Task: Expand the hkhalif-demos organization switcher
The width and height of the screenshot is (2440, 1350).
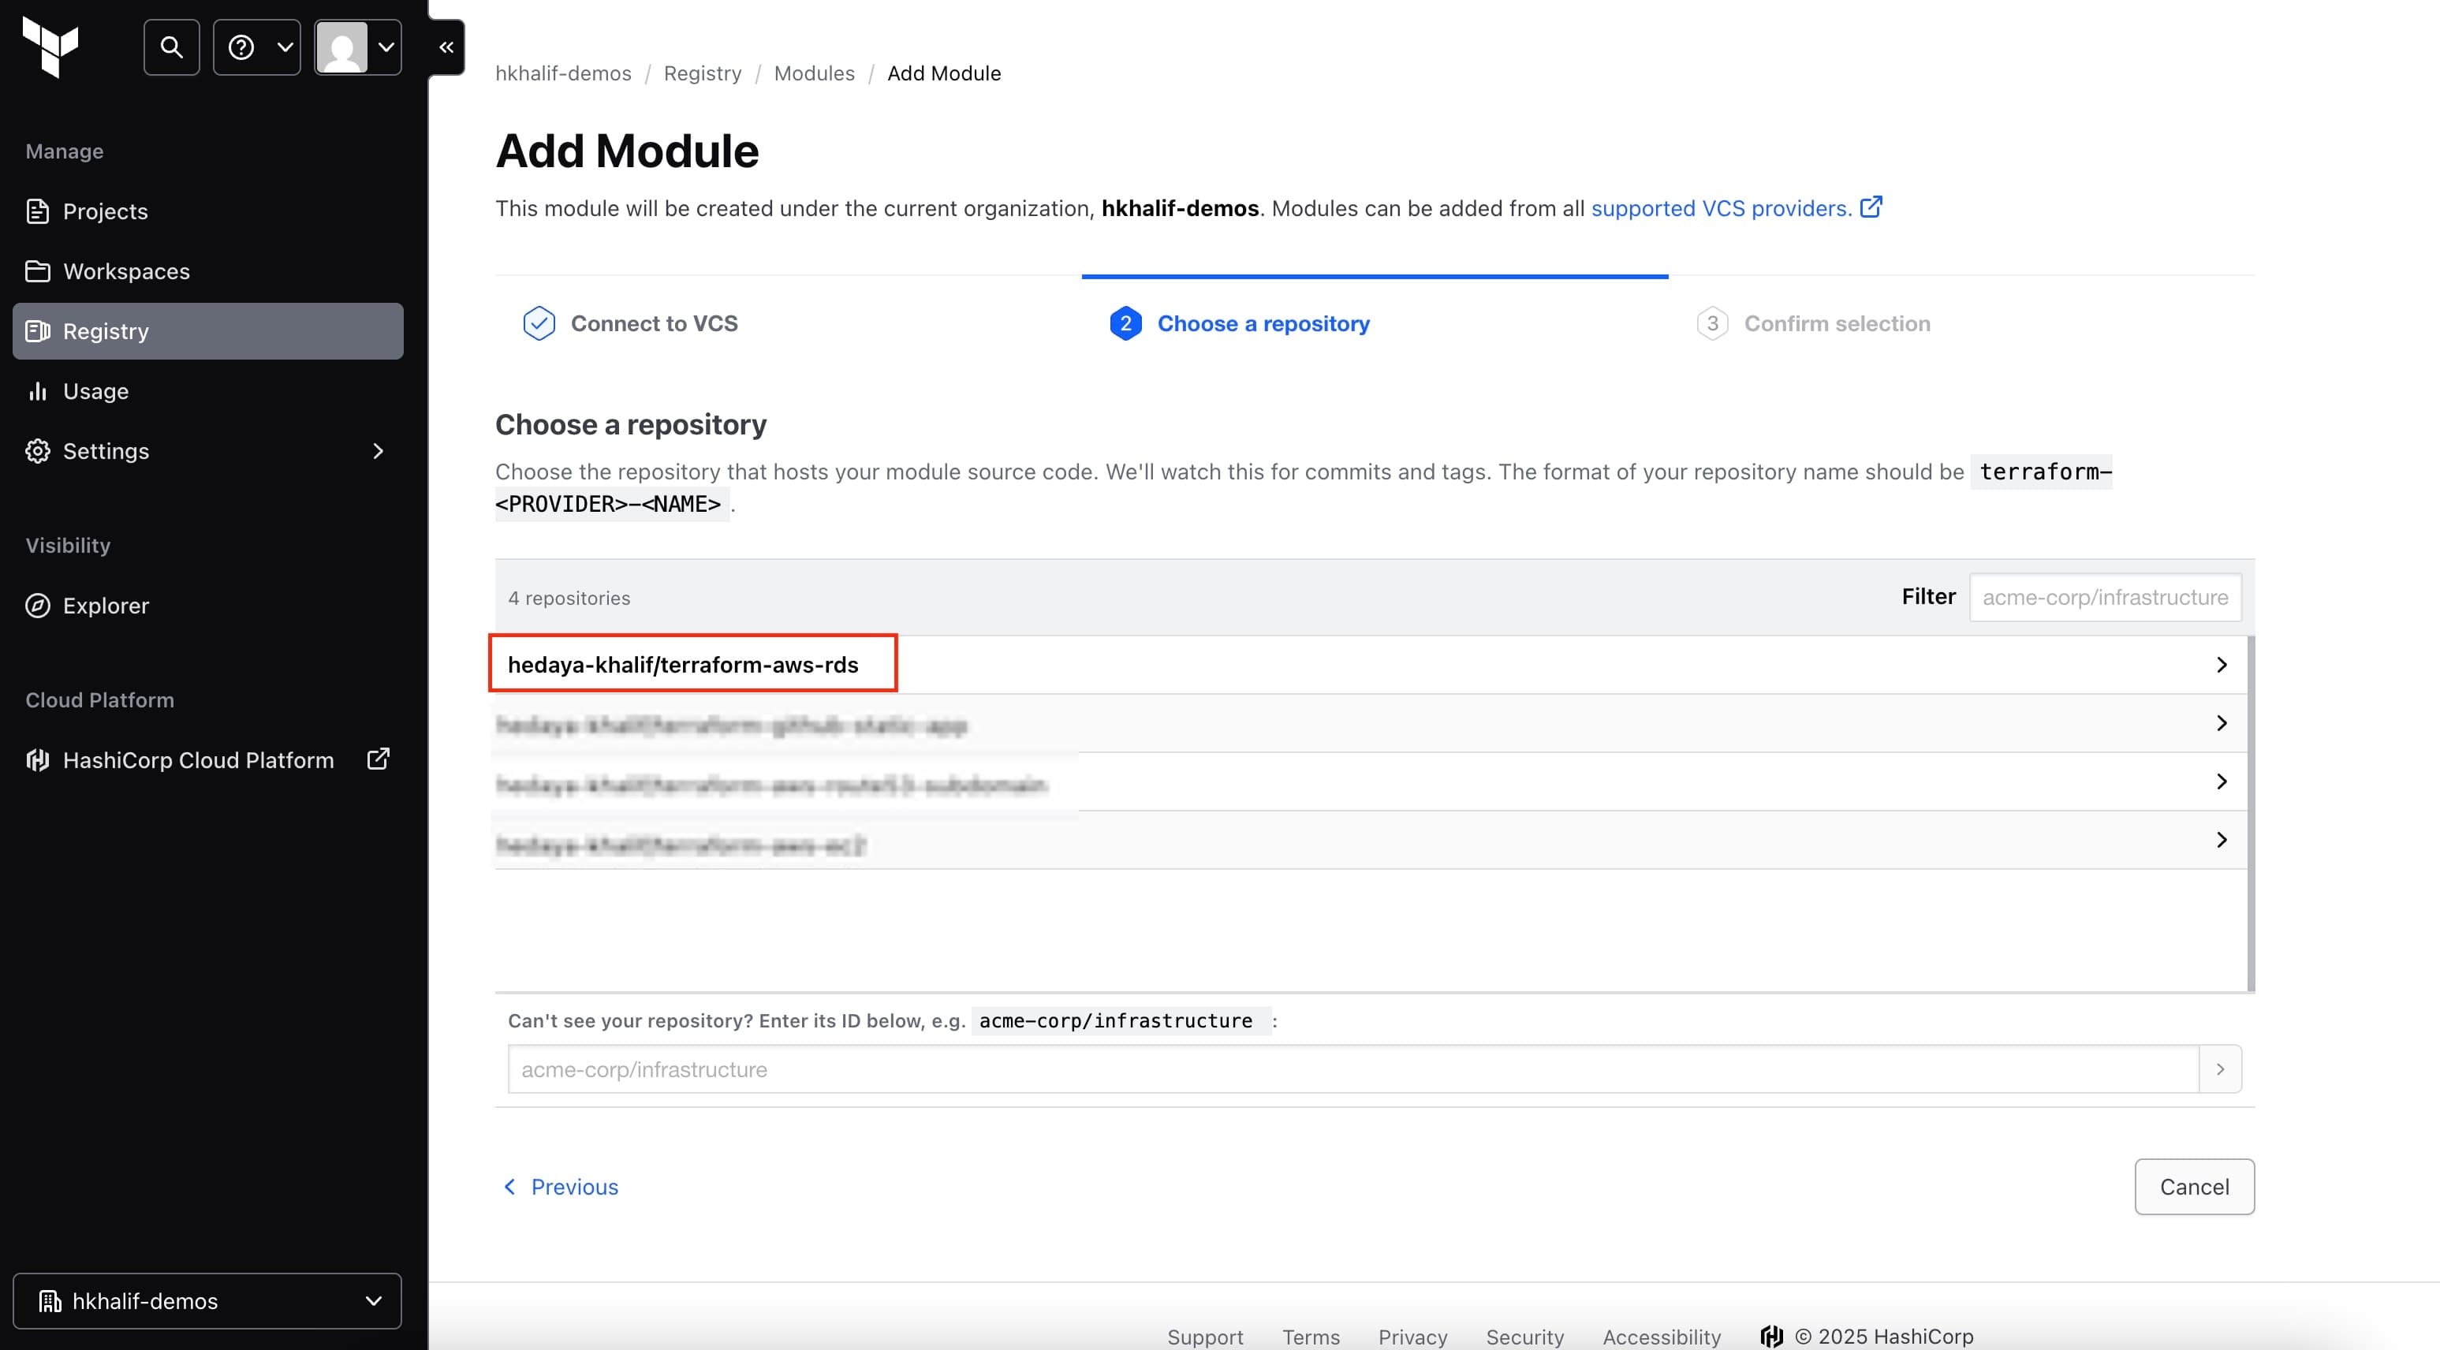Action: click(207, 1301)
